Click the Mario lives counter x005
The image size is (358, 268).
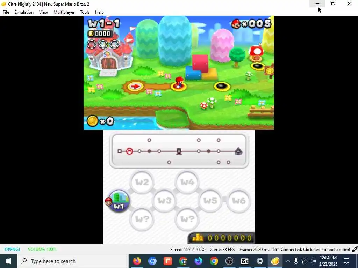(x=251, y=24)
